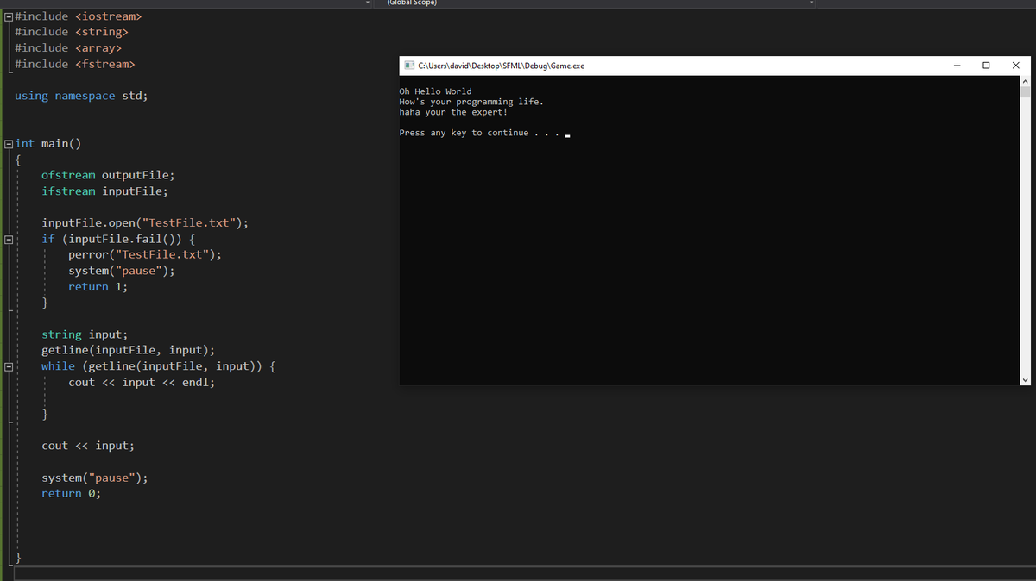The width and height of the screenshot is (1036, 581).
Task: Click the "#include <fstream>" line
Action: coord(75,64)
